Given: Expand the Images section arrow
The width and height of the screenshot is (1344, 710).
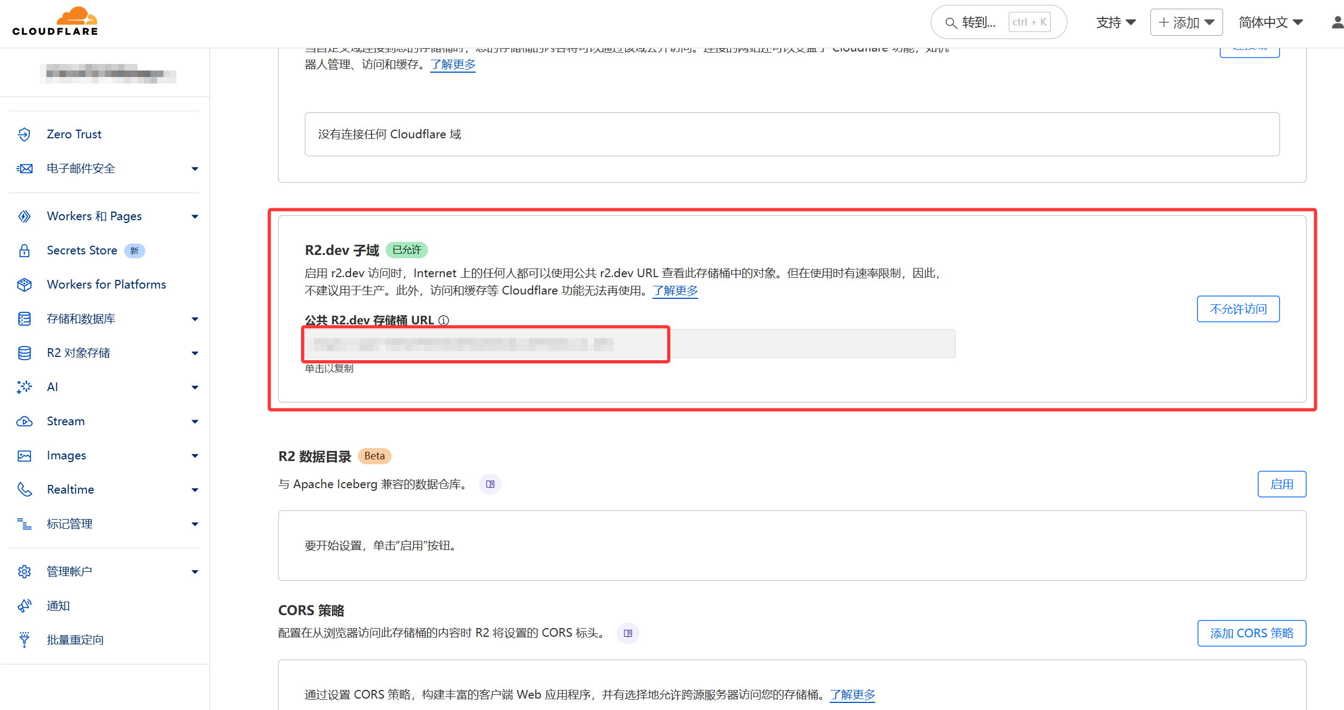Looking at the screenshot, I should pyautogui.click(x=195, y=456).
